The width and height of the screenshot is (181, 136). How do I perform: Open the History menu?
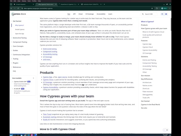pos(24,1)
